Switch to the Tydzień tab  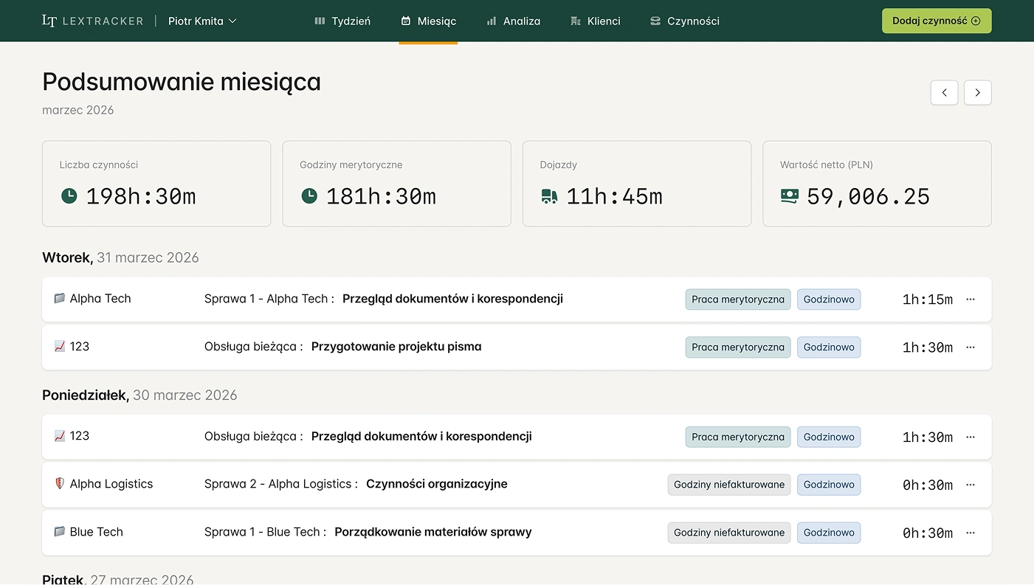(342, 21)
